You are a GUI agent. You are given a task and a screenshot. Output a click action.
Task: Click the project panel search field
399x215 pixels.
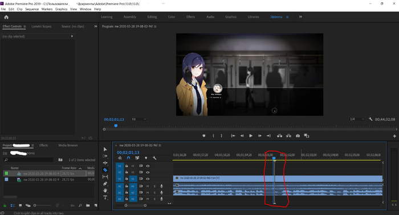pos(28,160)
